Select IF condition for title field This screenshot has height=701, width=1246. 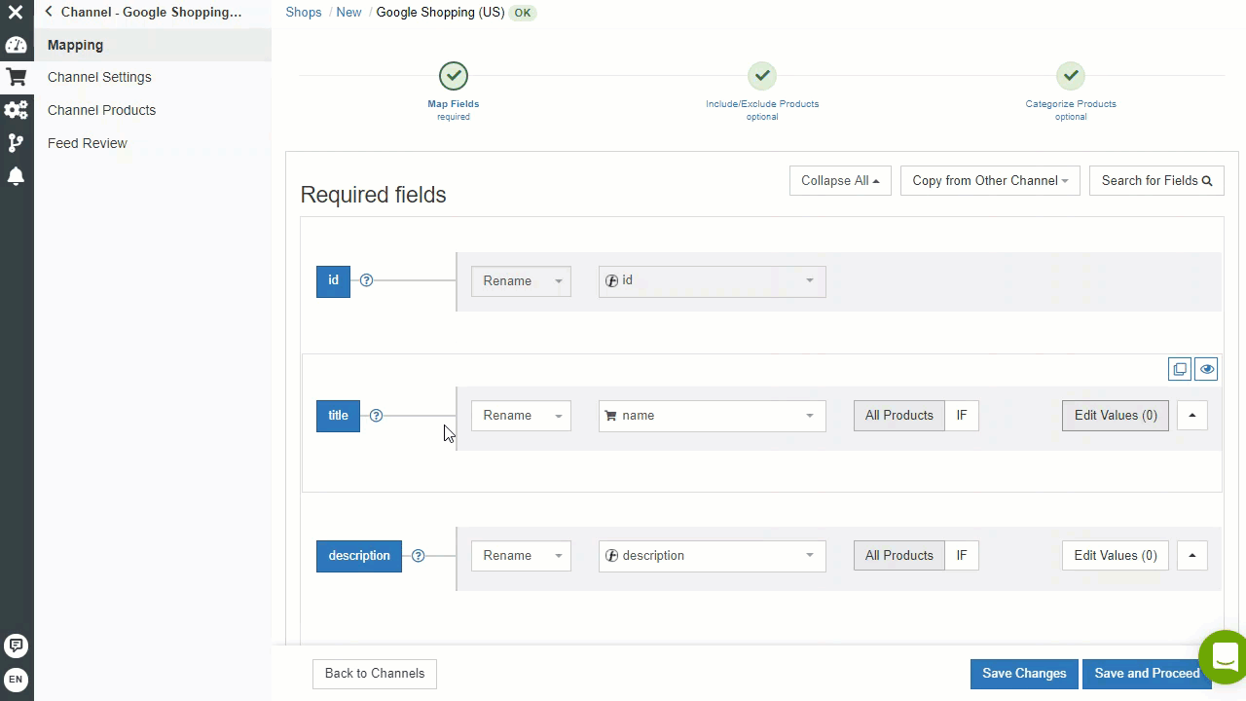(962, 416)
